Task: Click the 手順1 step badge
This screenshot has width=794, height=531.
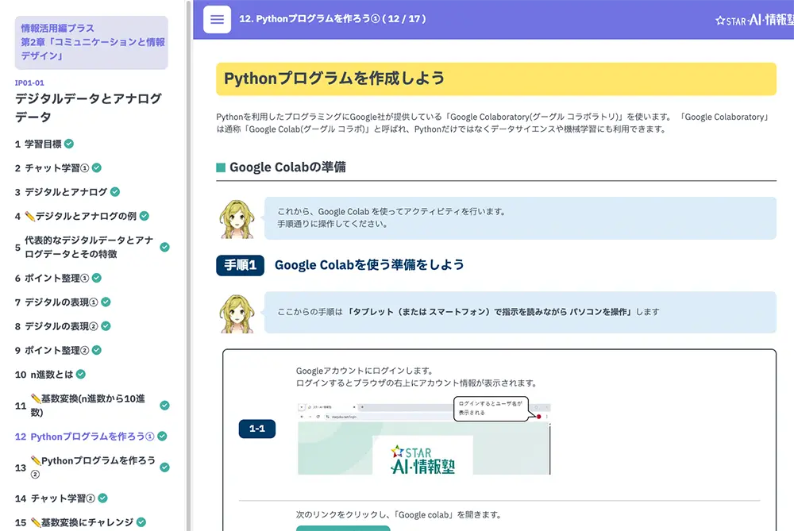Action: coord(240,265)
